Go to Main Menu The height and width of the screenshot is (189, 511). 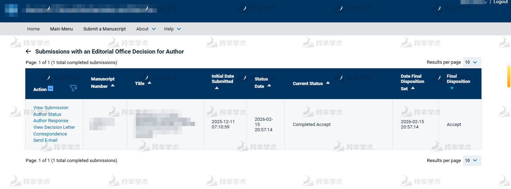tap(62, 29)
